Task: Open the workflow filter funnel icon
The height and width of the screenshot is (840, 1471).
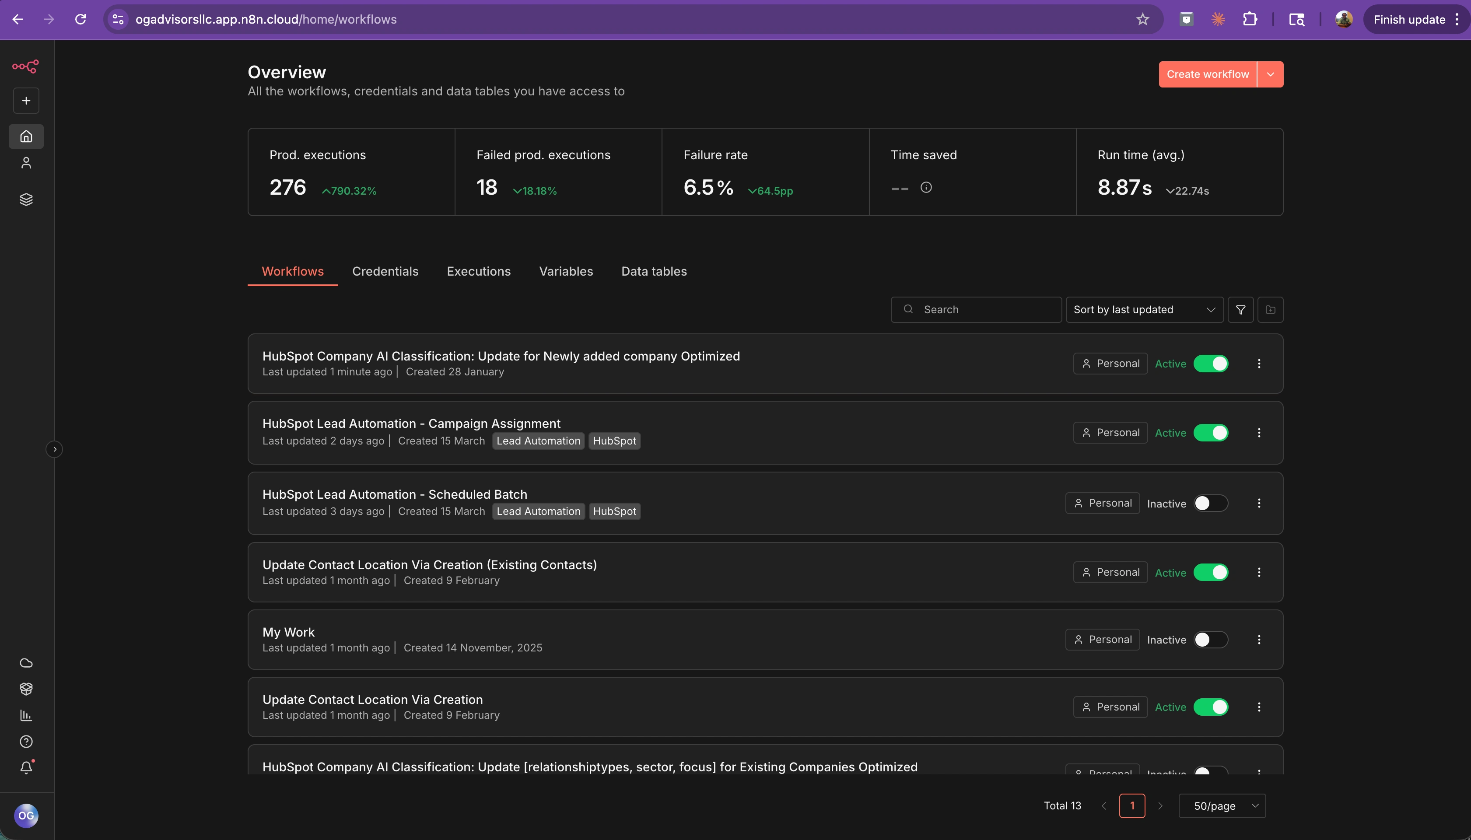Action: pyautogui.click(x=1240, y=310)
